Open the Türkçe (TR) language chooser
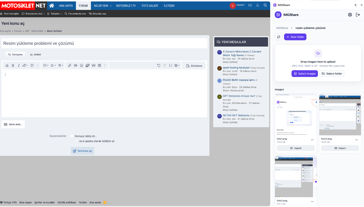The width and height of the screenshot is (364, 207). coord(9,202)
